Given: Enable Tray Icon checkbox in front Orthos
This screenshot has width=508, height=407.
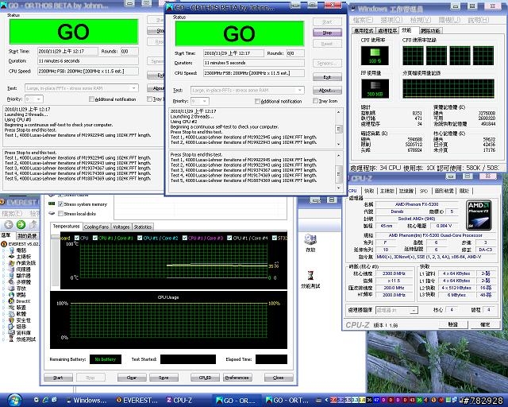Looking at the screenshot, I should pos(315,101).
